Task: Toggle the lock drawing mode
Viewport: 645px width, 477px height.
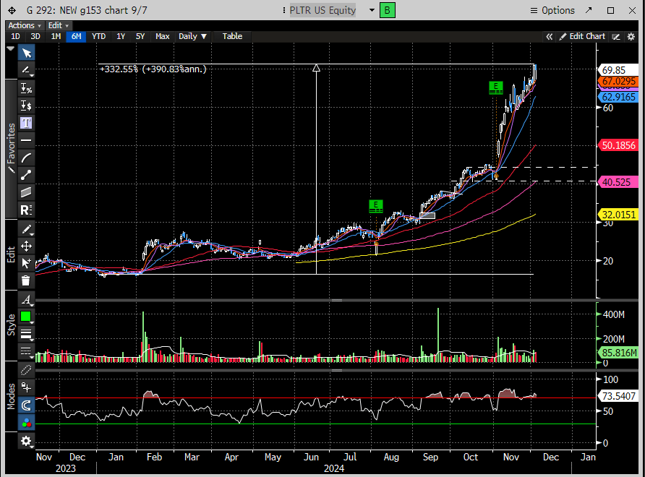Action: point(26,387)
